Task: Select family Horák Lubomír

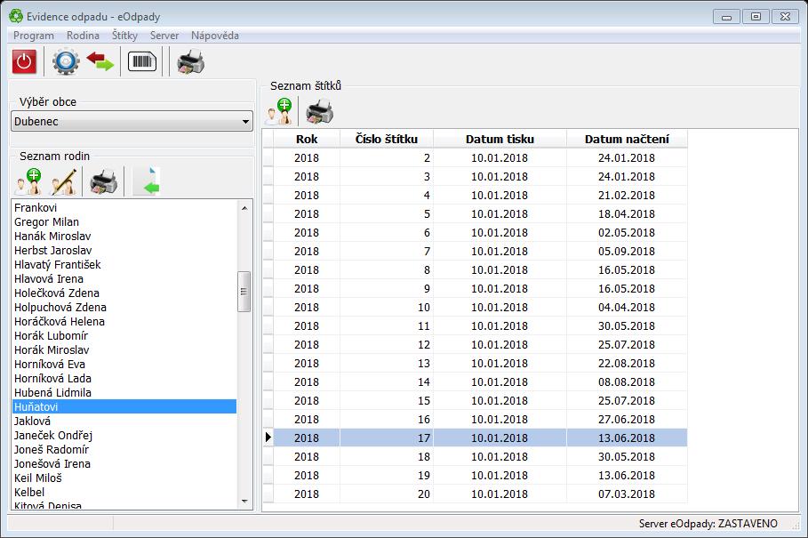Action: click(x=124, y=336)
